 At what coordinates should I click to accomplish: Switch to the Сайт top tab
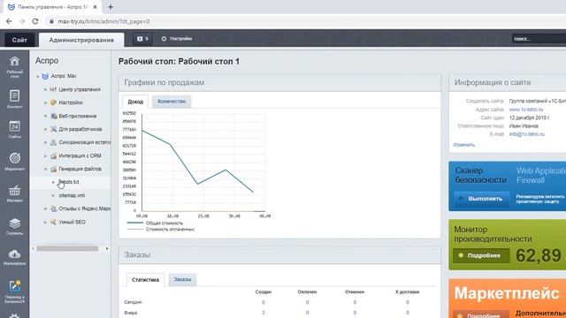[19, 40]
